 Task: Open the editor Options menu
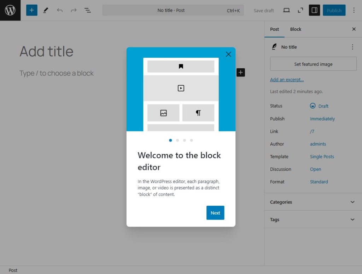(x=354, y=10)
